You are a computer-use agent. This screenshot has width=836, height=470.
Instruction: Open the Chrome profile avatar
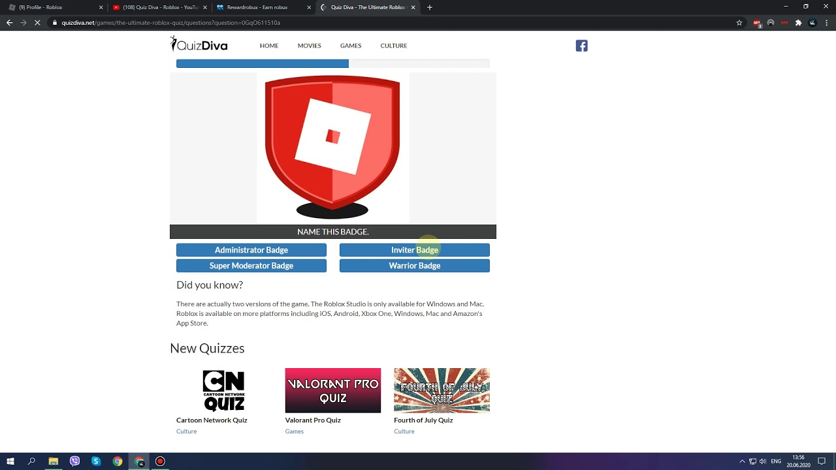click(812, 22)
